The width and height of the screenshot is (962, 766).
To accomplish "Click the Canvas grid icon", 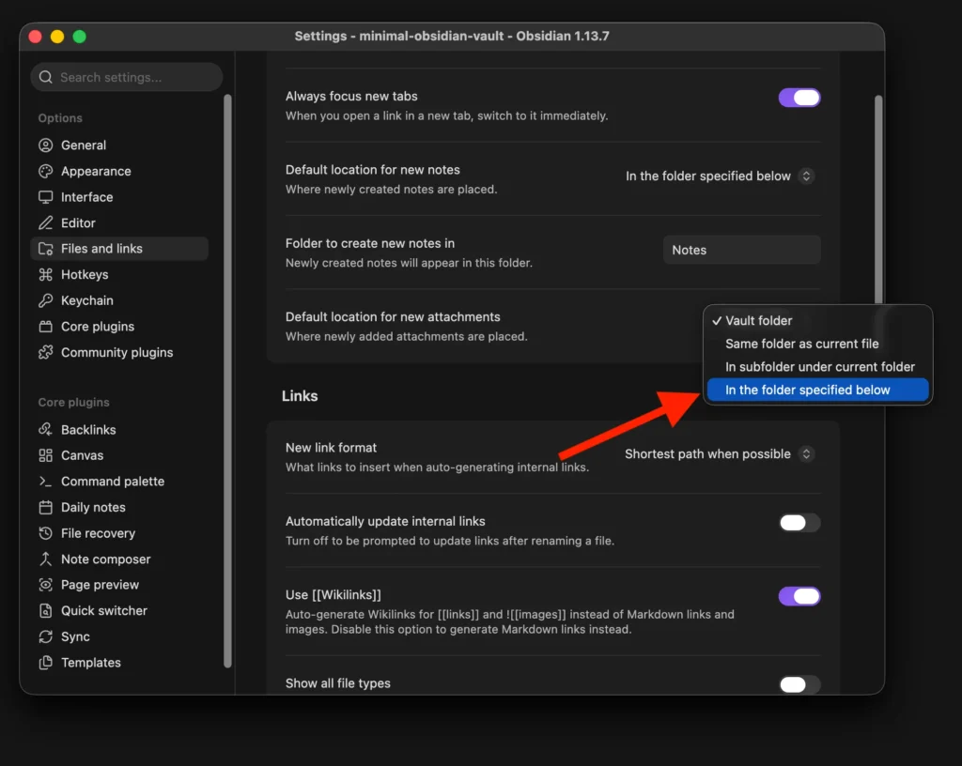I will [x=45, y=455].
